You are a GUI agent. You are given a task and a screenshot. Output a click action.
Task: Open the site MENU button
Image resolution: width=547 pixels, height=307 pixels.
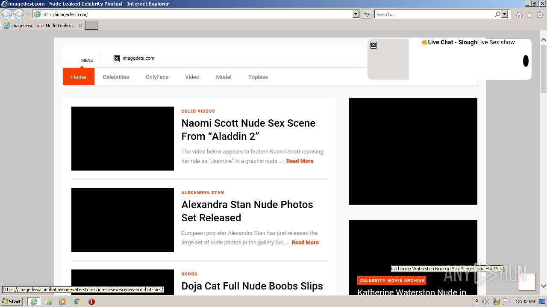[x=87, y=60]
